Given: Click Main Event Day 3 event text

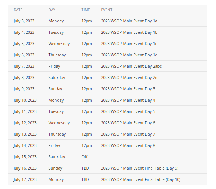Looking at the screenshot, I should tap(128, 89).
